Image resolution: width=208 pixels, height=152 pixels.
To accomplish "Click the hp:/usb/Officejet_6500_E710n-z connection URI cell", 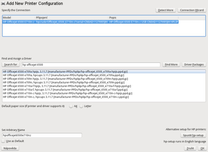I will (x=72, y=22).
